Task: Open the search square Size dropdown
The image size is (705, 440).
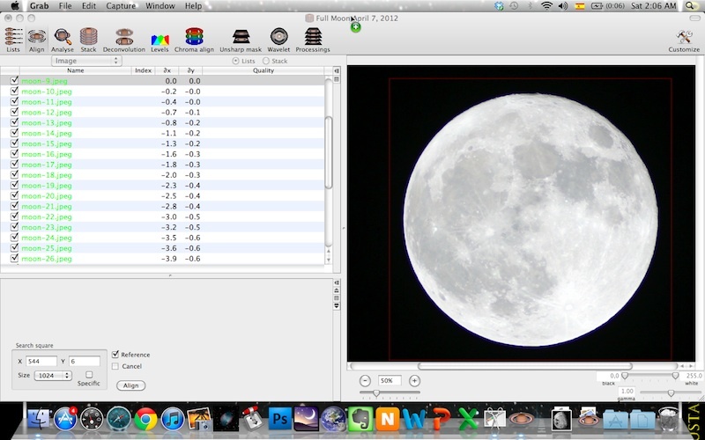Action: (53, 376)
